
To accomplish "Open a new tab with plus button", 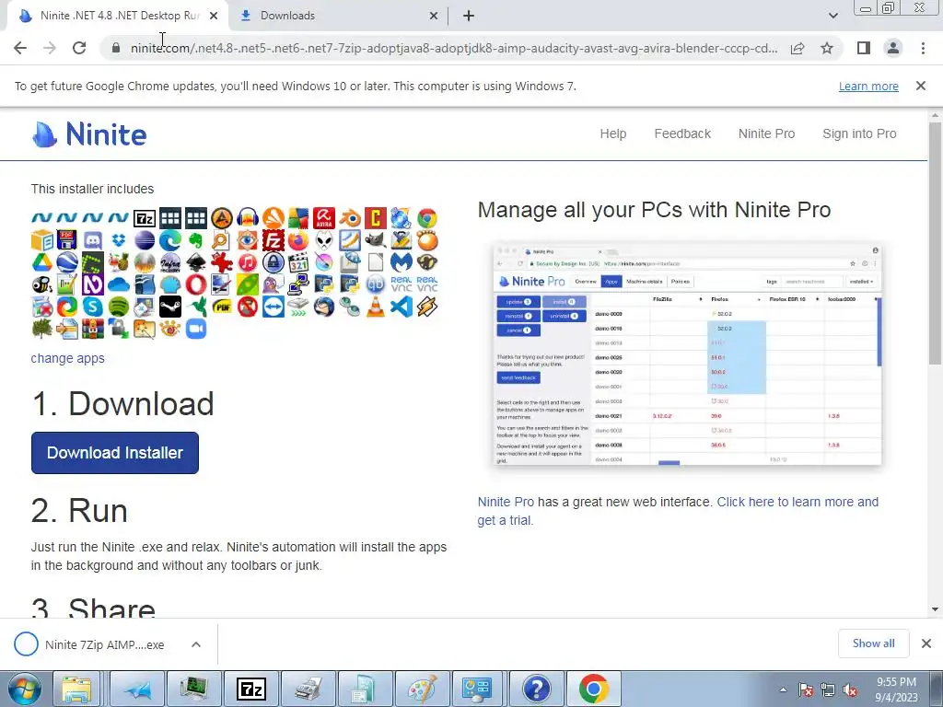I will click(x=469, y=16).
